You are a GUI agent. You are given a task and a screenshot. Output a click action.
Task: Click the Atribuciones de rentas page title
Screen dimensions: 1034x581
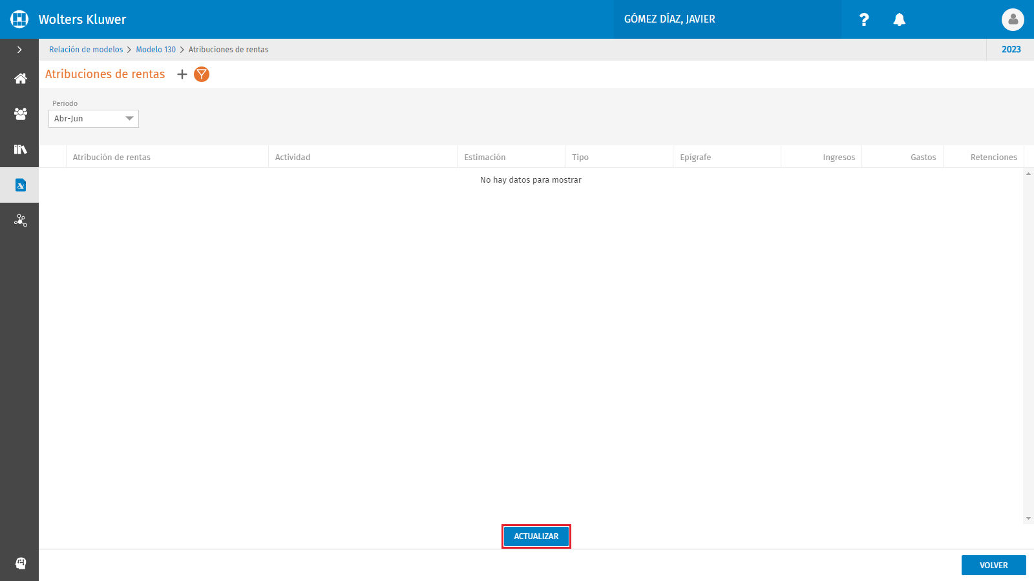(x=105, y=74)
